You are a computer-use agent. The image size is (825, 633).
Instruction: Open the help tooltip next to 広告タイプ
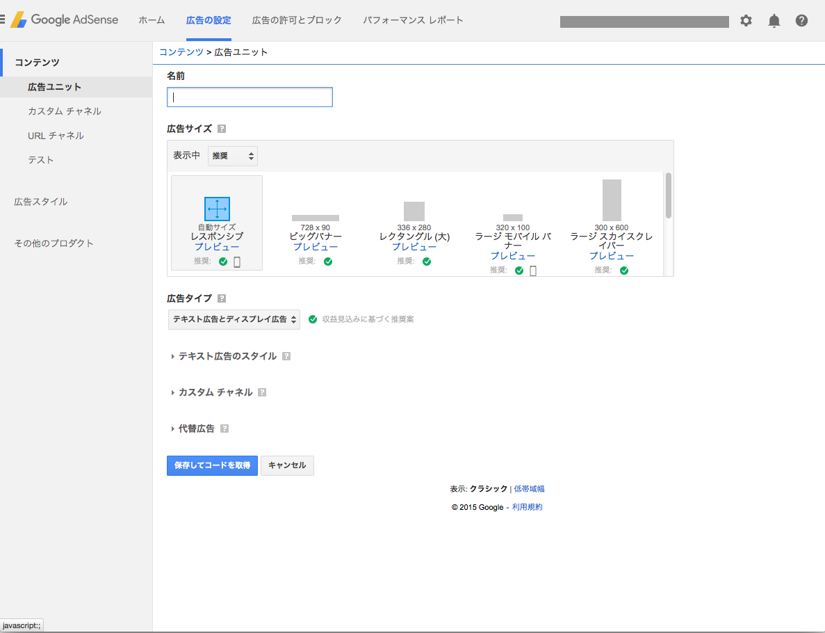coord(221,298)
